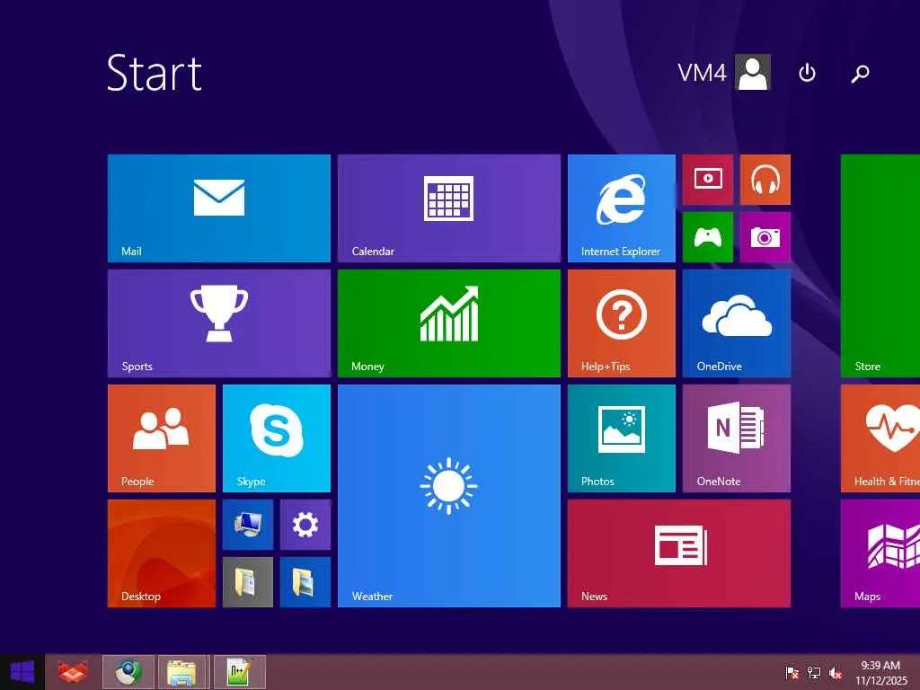
Task: Open the OneDrive tile
Action: (737, 323)
